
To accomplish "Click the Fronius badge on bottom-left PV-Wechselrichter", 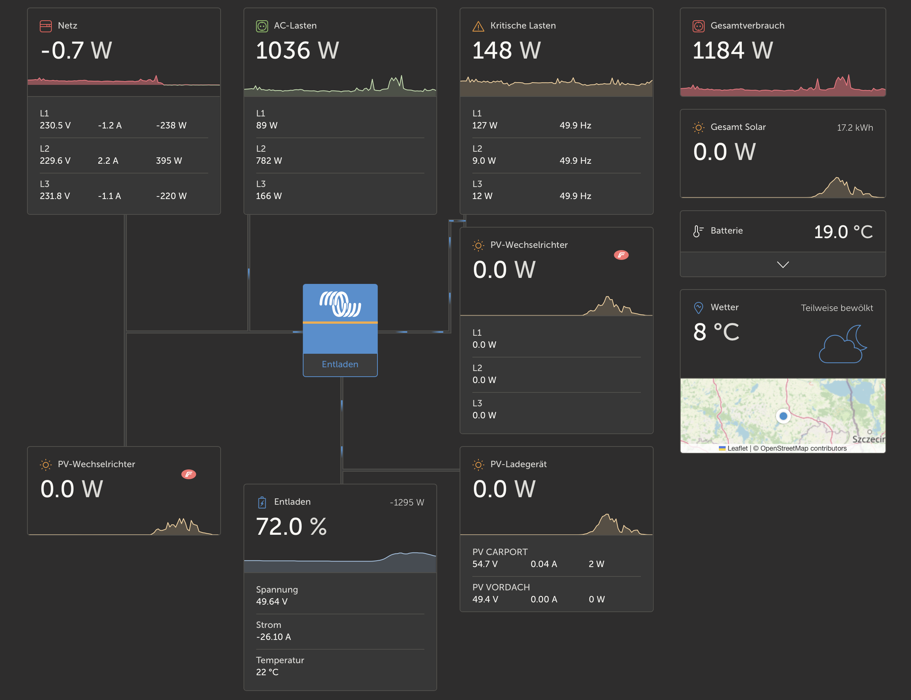I will click(188, 474).
